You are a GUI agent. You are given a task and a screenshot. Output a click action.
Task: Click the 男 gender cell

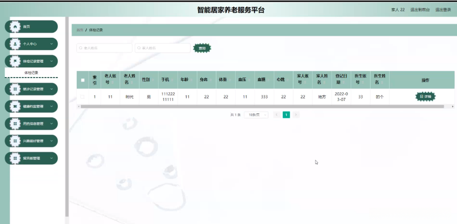(149, 97)
